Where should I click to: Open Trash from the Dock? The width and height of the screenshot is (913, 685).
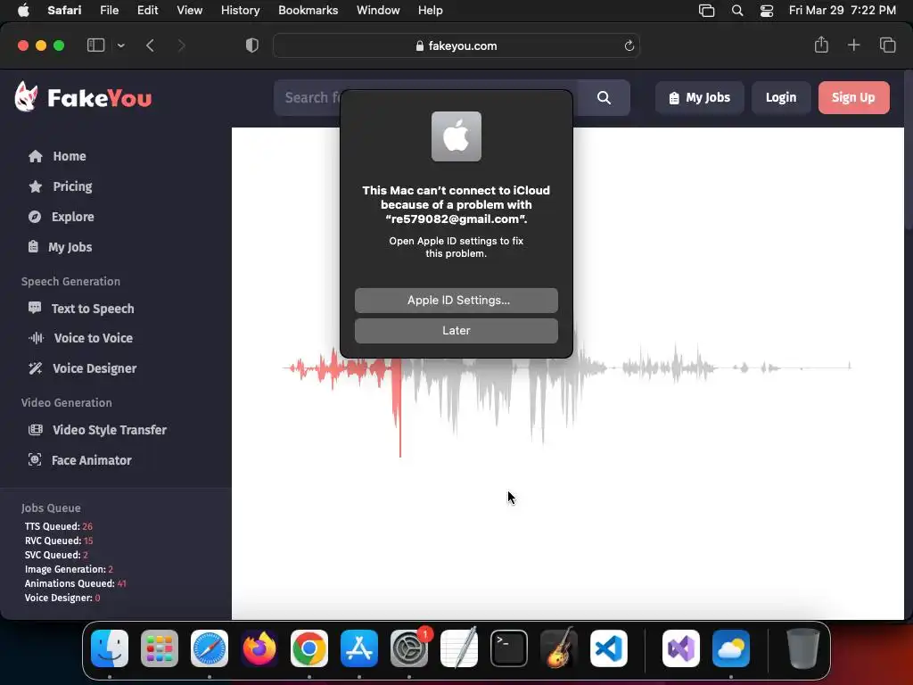coord(803,648)
